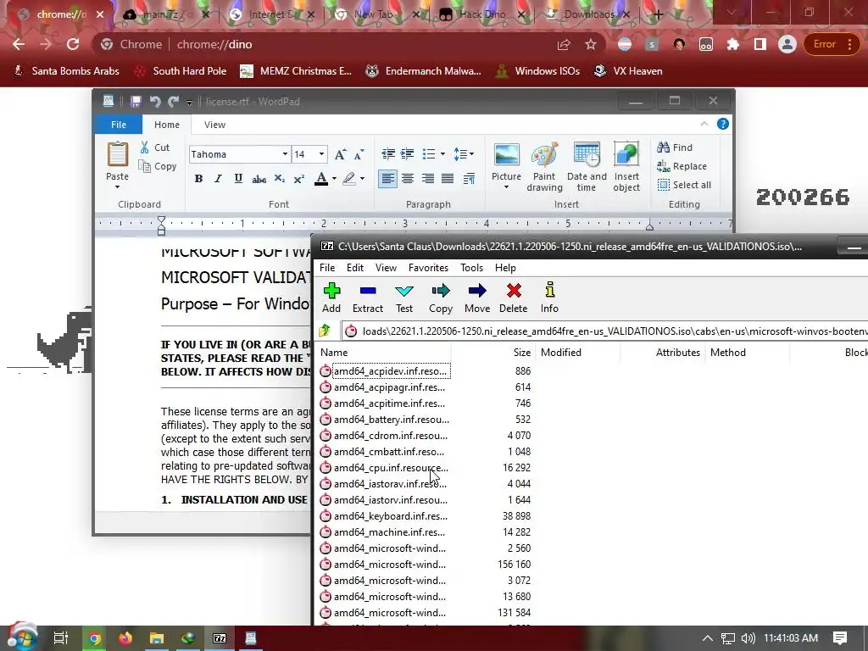
Task: Open Info in the 7-Zip toolbar
Action: coord(549,298)
